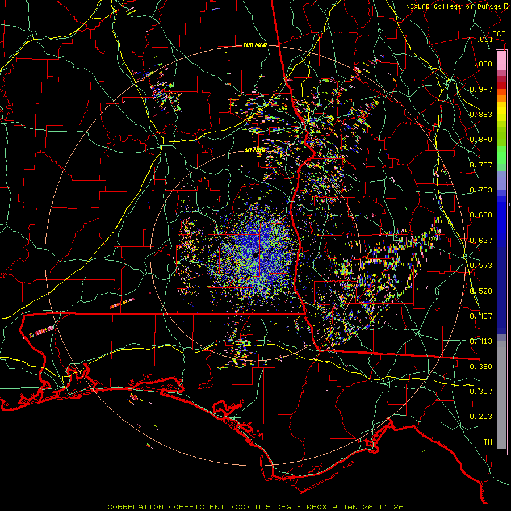The image size is (511, 511).
Task: Click the [CC] units label
Action: [x=485, y=39]
